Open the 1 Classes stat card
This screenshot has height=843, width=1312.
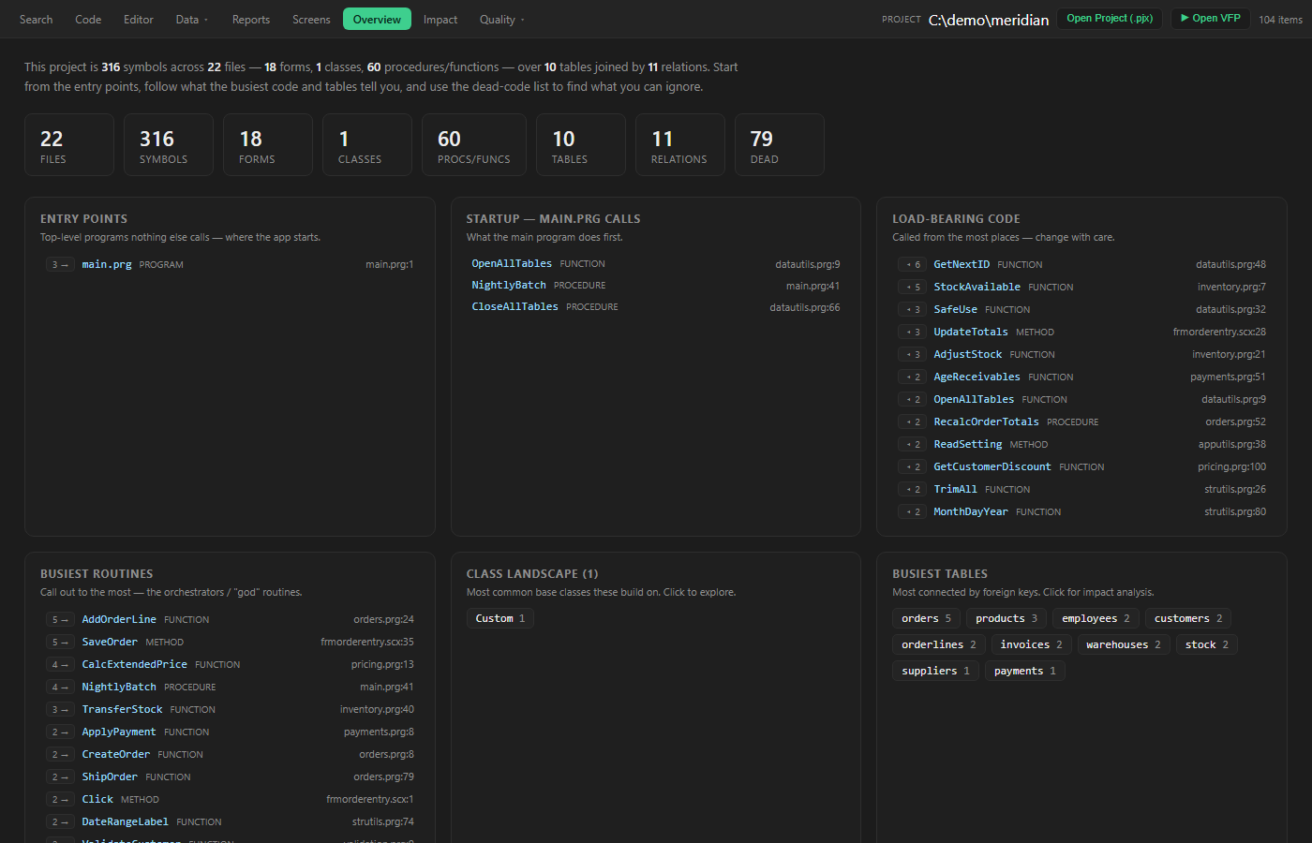click(x=367, y=144)
